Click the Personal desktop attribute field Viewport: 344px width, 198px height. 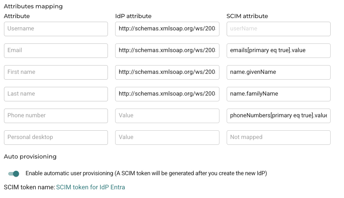(56, 138)
